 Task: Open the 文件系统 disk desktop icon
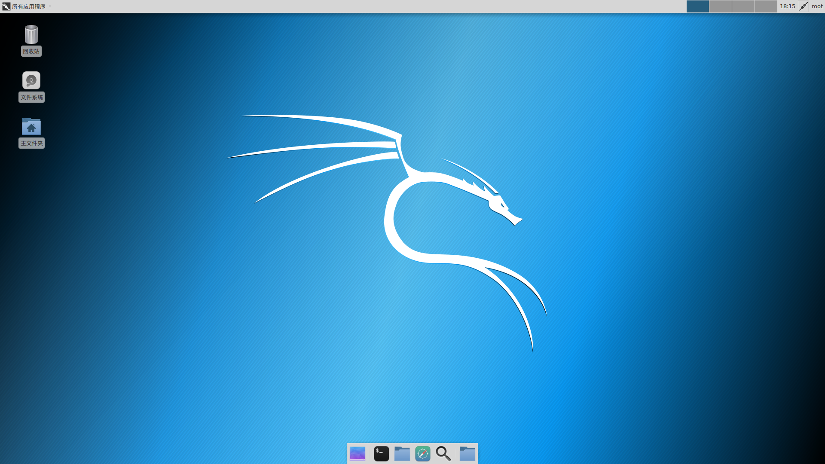click(x=31, y=81)
